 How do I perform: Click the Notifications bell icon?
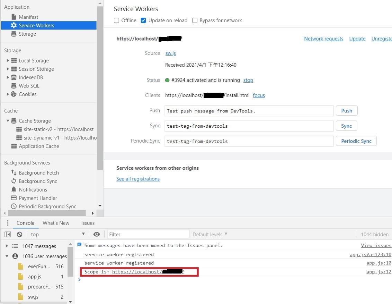(14, 189)
